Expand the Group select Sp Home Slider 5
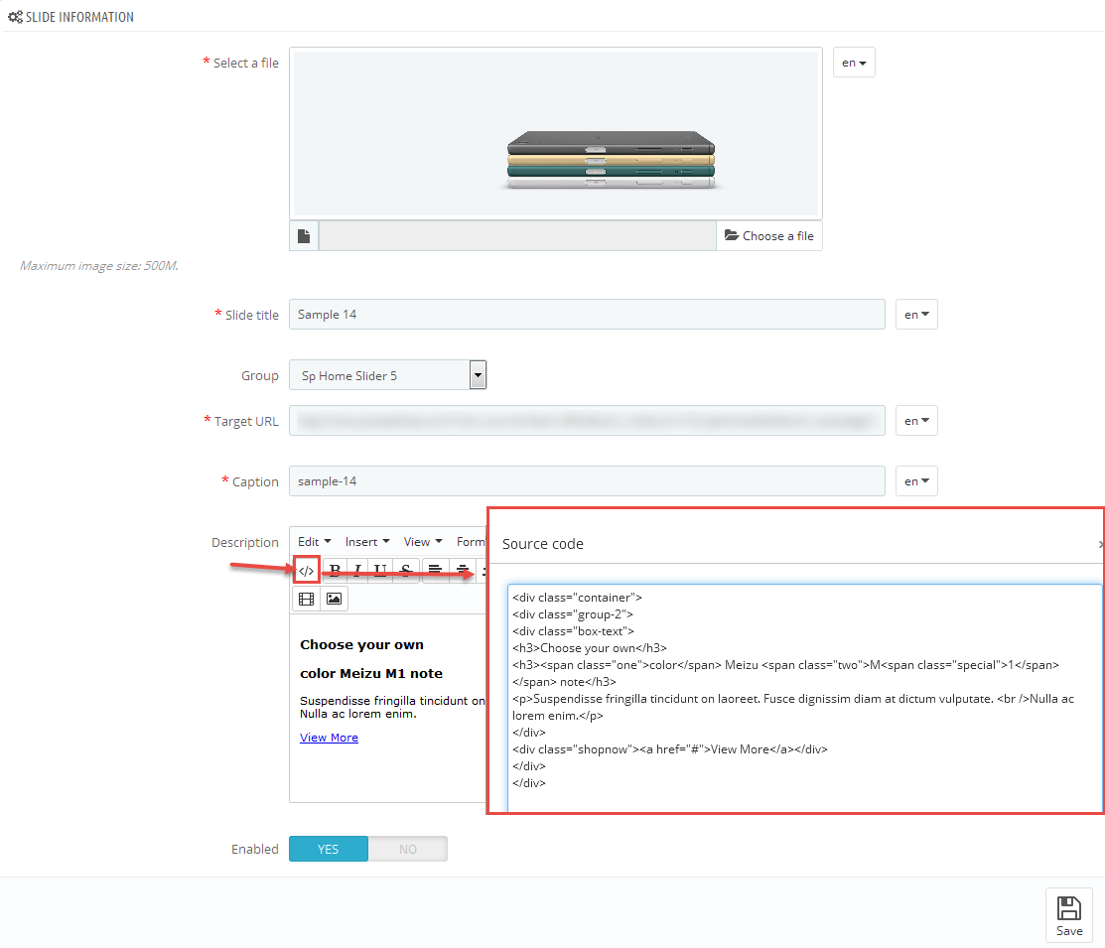Screen dimensions: 1105x948 pos(387,375)
